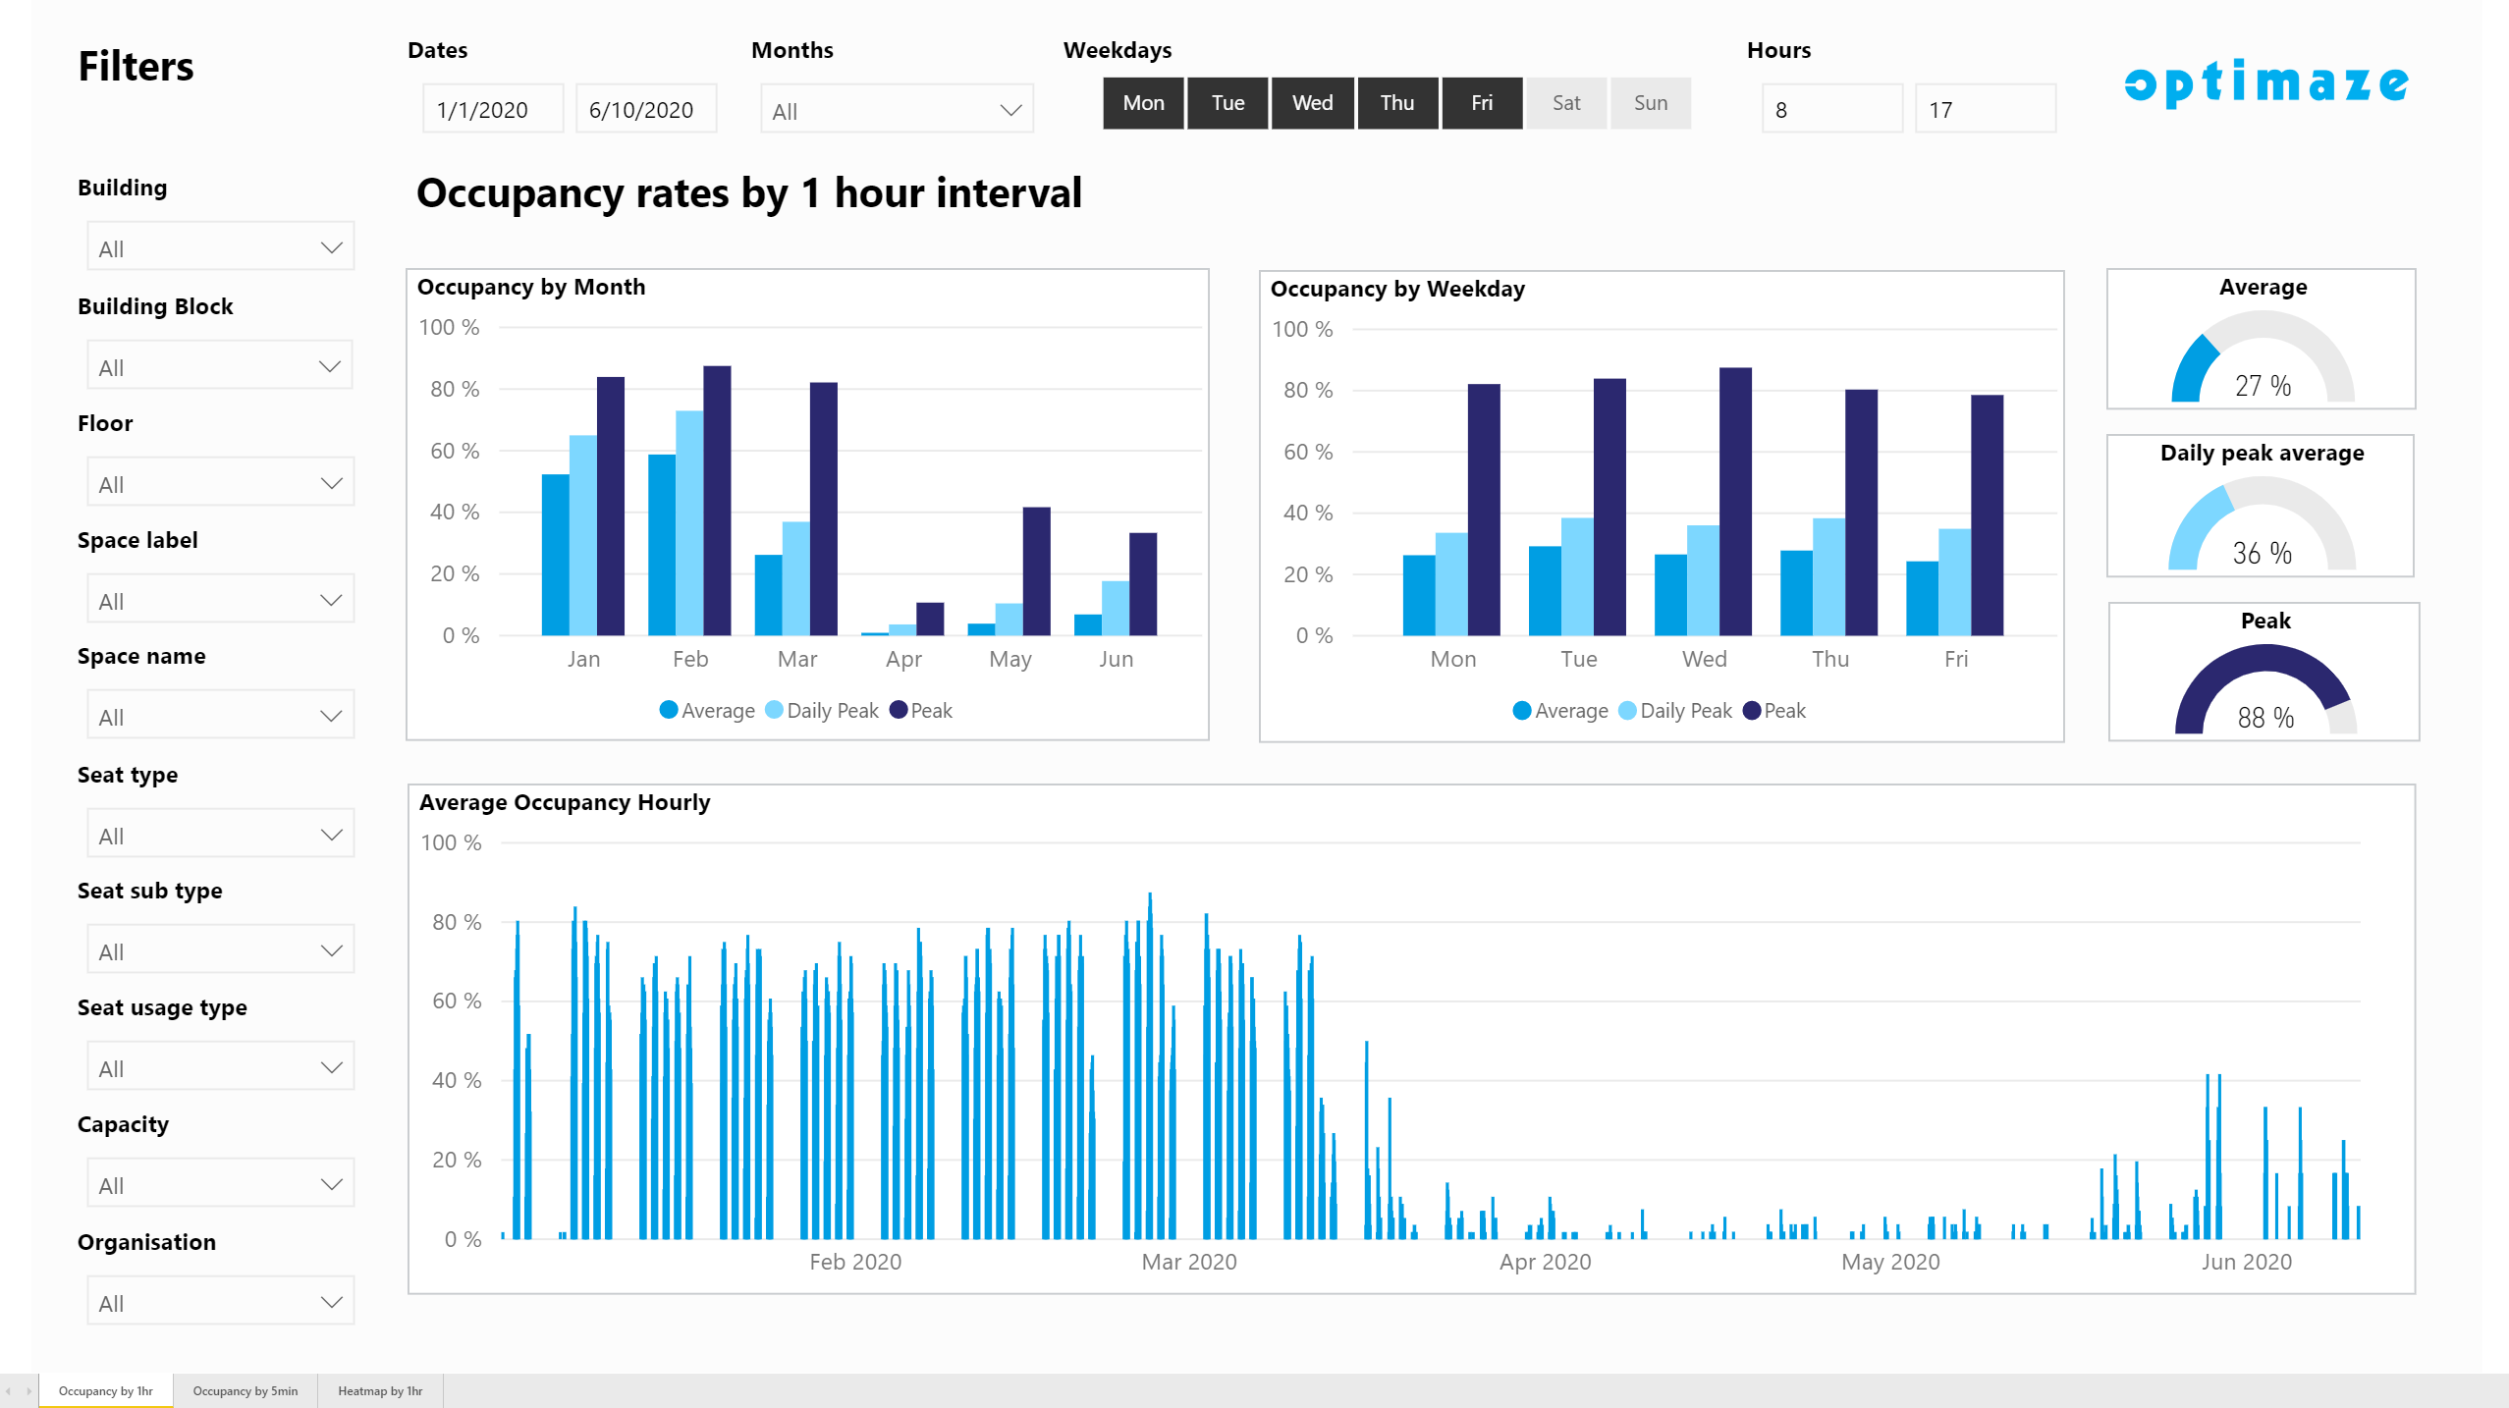Screen dimensions: 2509x1408
Task: Open the Heatmap by 1hr tab
Action: (380, 1391)
